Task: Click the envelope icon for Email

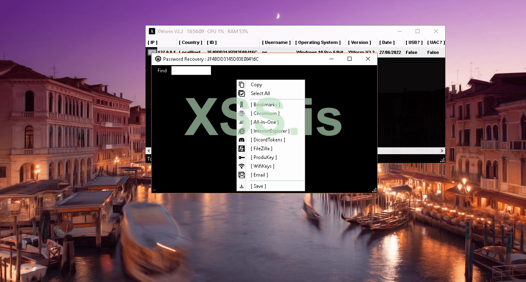Action: coord(242,175)
